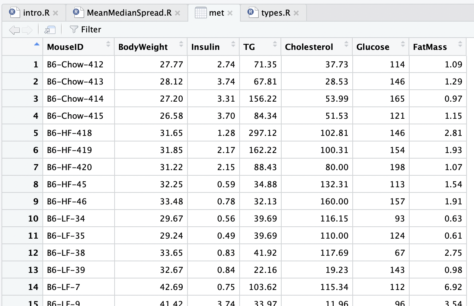Sort by Glucose column header
The height and width of the screenshot is (306, 474).
[381, 47]
